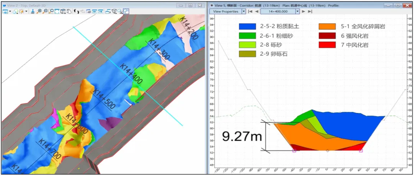Choose the Rotate View cube tool
The image size is (414, 176).
(x=63, y=11)
